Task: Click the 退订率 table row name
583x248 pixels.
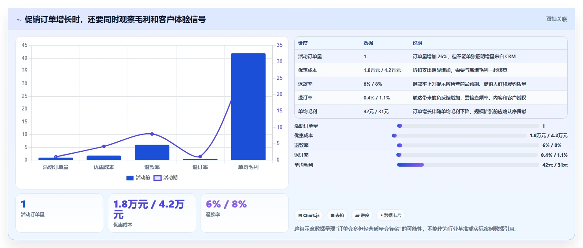Action: tap(305, 98)
